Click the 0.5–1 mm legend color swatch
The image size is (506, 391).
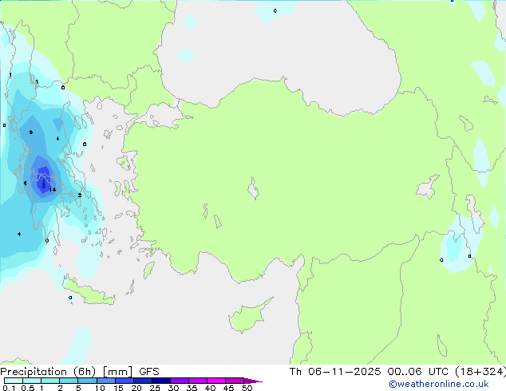click(32, 381)
